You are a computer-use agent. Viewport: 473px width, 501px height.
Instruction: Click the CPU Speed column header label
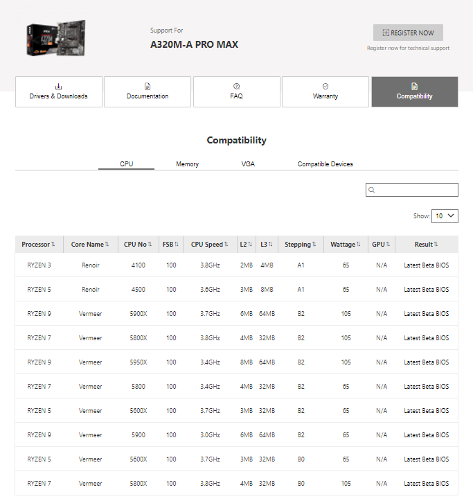point(206,244)
